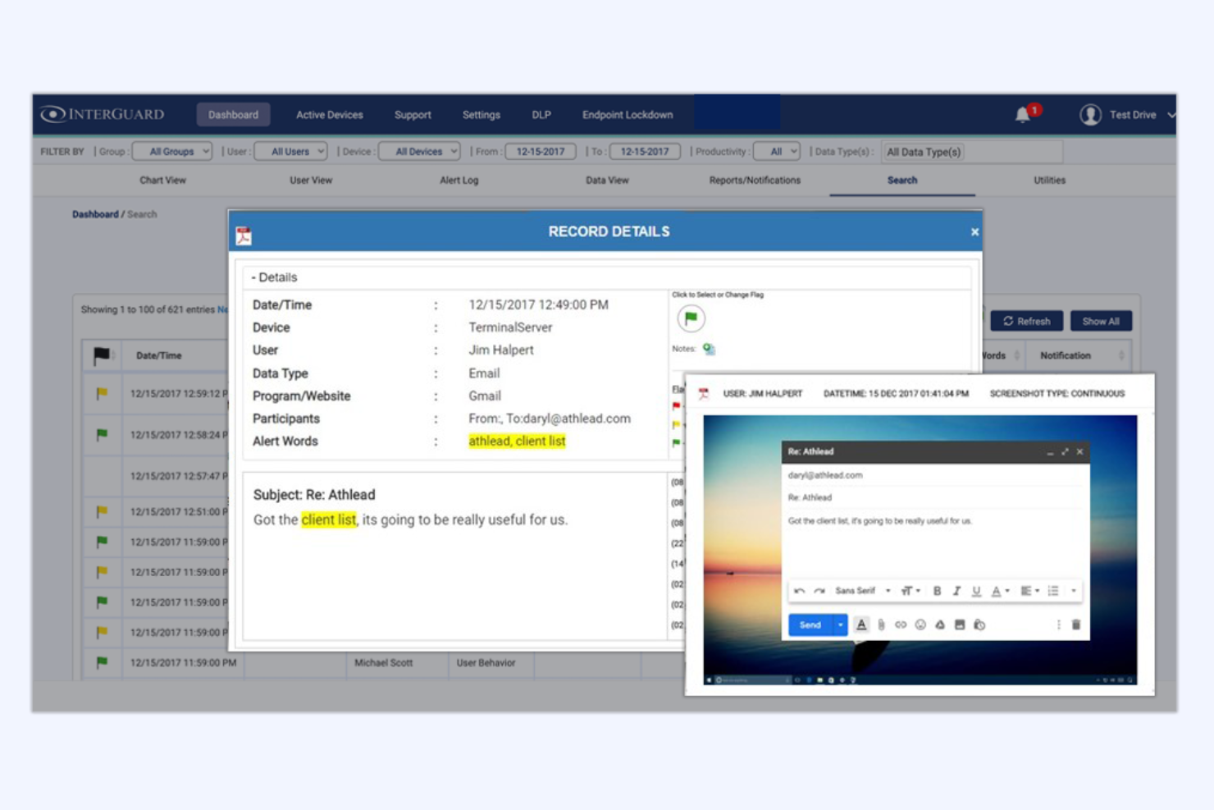Switch to the Alert Log tab
Viewport: 1214px width, 810px height.
click(459, 181)
